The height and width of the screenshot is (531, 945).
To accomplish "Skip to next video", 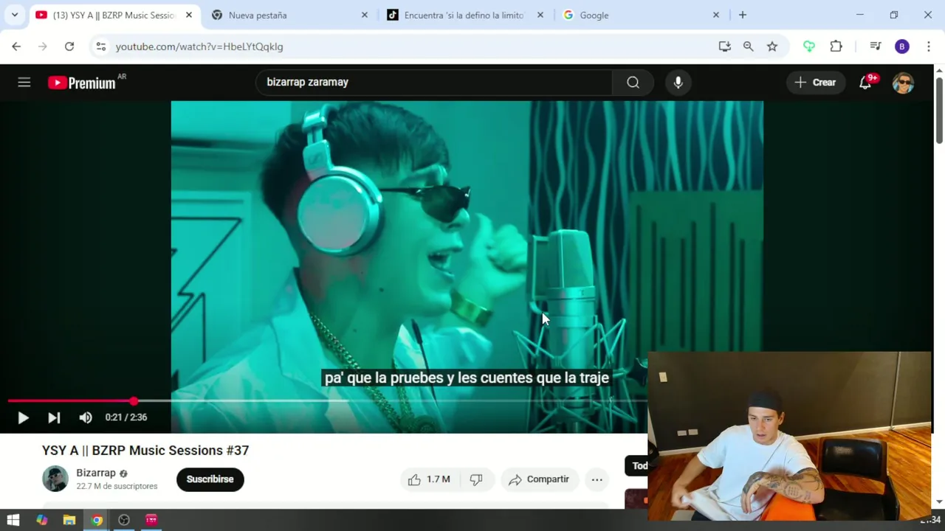I will (x=54, y=417).
